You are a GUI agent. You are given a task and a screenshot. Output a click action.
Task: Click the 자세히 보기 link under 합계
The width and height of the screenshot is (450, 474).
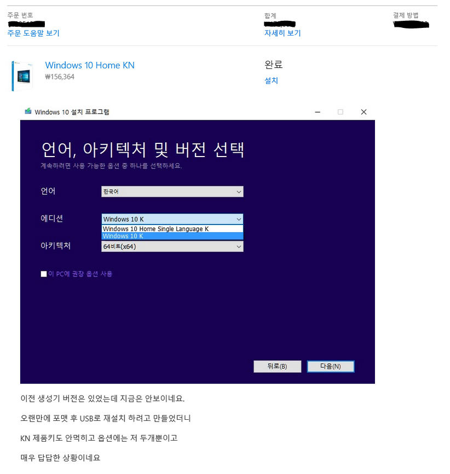coord(282,33)
